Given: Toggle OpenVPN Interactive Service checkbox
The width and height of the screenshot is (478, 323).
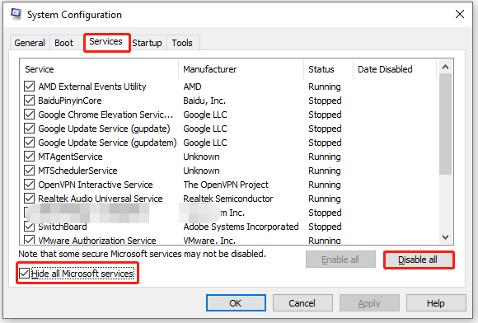Looking at the screenshot, I should coord(30,185).
